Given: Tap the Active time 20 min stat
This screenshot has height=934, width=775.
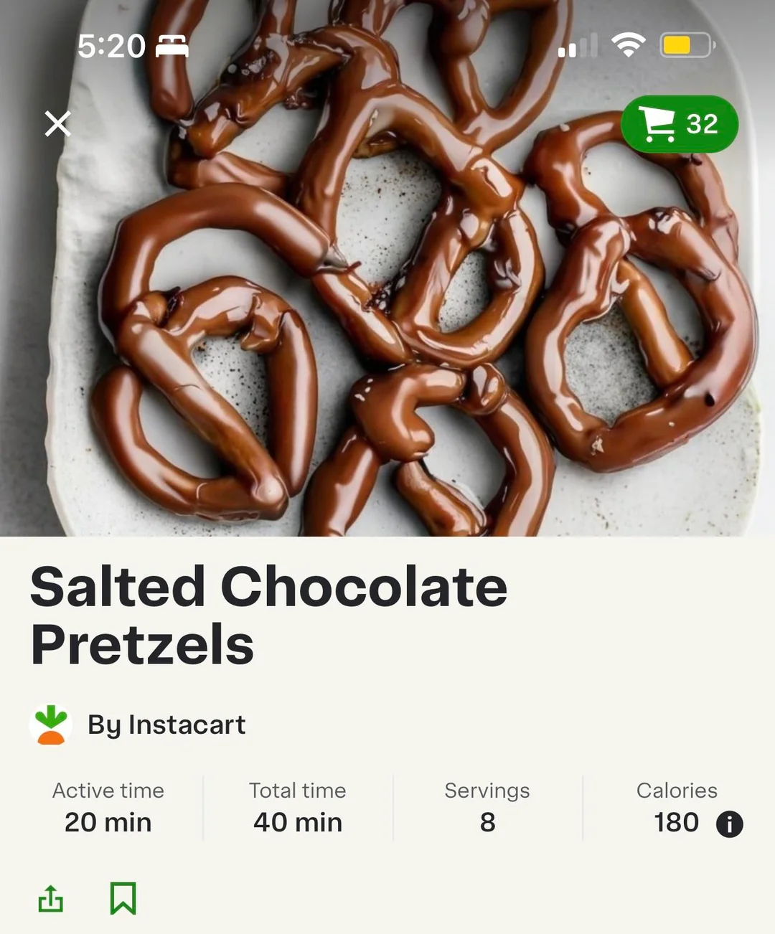Looking at the screenshot, I should coord(108,807).
